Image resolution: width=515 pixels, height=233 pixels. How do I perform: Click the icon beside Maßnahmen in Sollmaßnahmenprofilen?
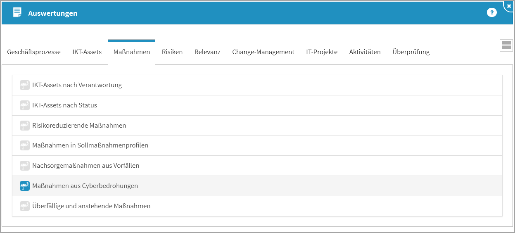(25, 145)
